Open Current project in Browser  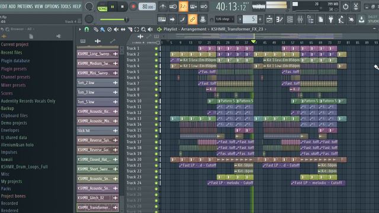click(x=15, y=44)
